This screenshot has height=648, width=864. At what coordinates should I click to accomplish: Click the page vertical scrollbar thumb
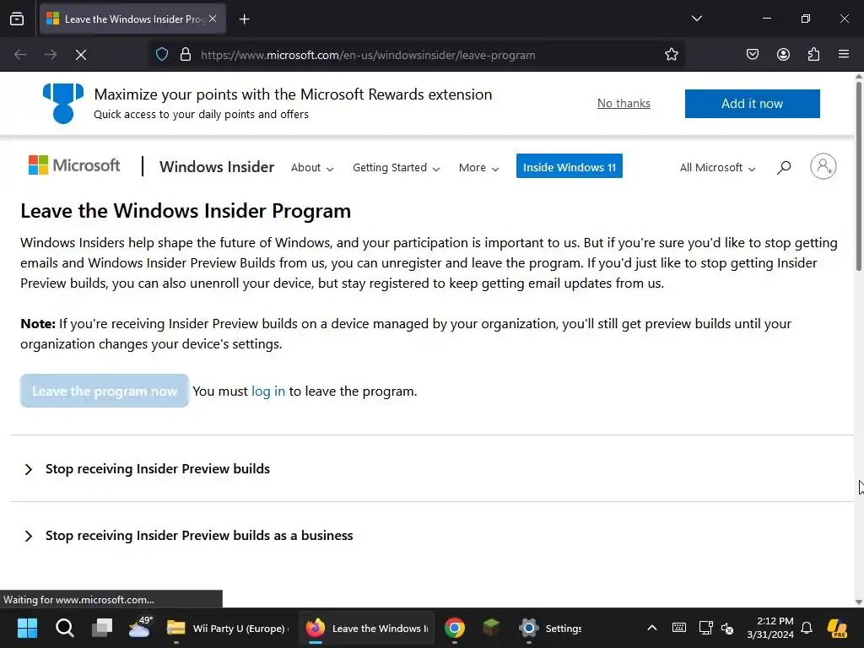click(858, 176)
